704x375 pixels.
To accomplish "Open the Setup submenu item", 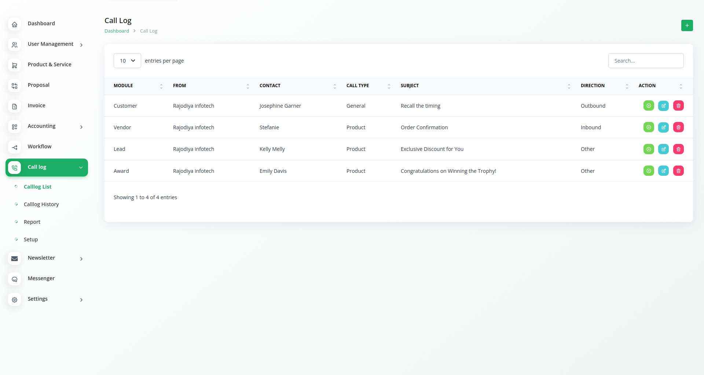I will [x=31, y=240].
